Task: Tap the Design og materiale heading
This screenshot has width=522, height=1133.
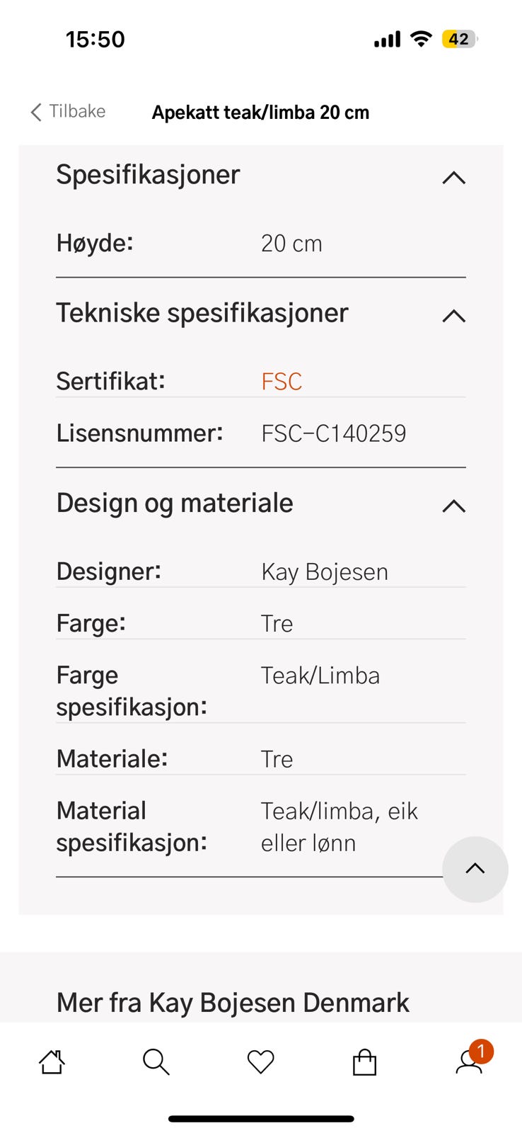Action: tap(175, 503)
